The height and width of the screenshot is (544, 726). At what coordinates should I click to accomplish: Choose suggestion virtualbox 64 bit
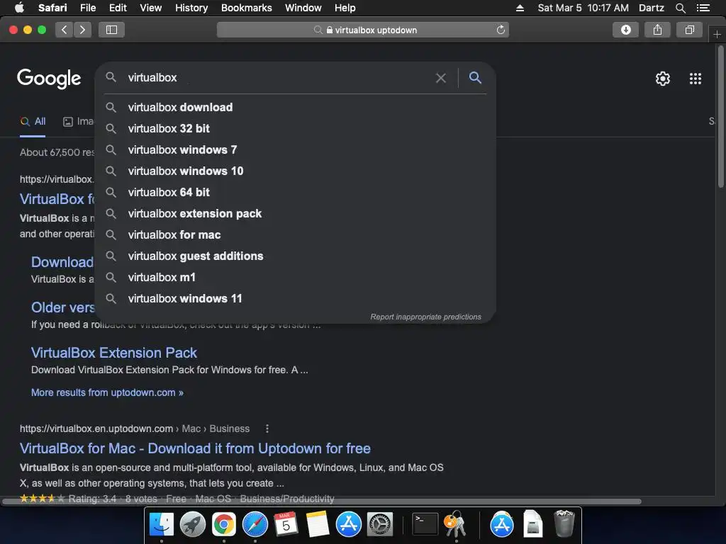(296, 193)
